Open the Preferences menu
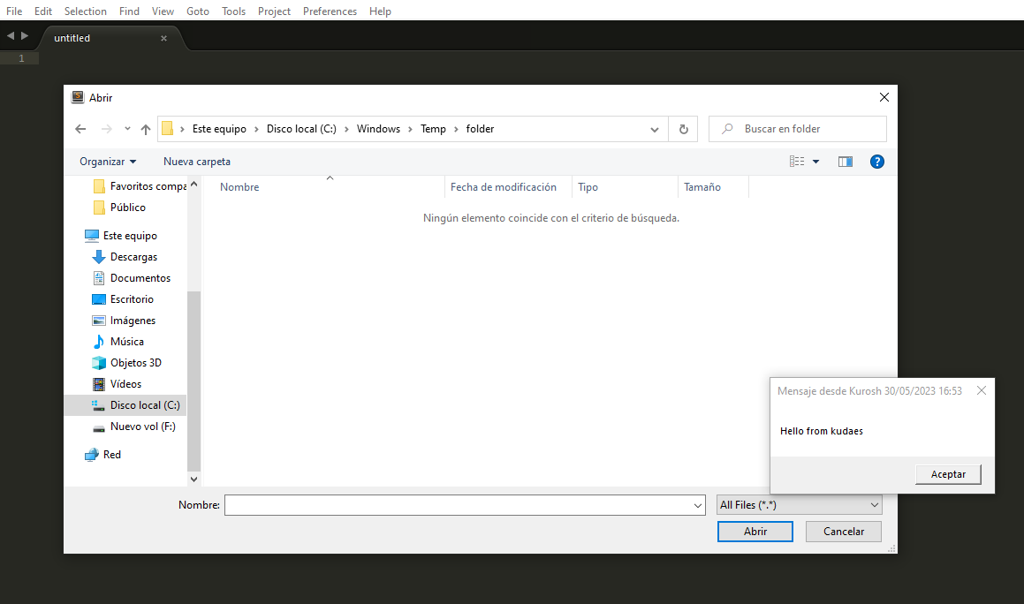Viewport: 1024px width, 604px height. (330, 11)
